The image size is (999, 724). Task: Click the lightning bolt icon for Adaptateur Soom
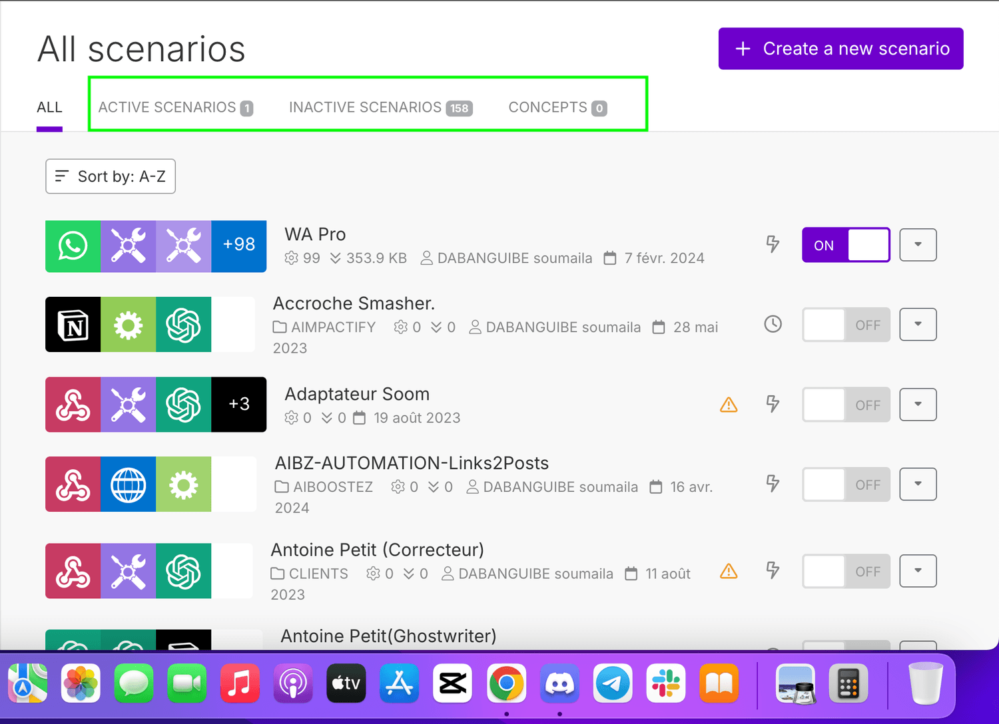(x=773, y=404)
